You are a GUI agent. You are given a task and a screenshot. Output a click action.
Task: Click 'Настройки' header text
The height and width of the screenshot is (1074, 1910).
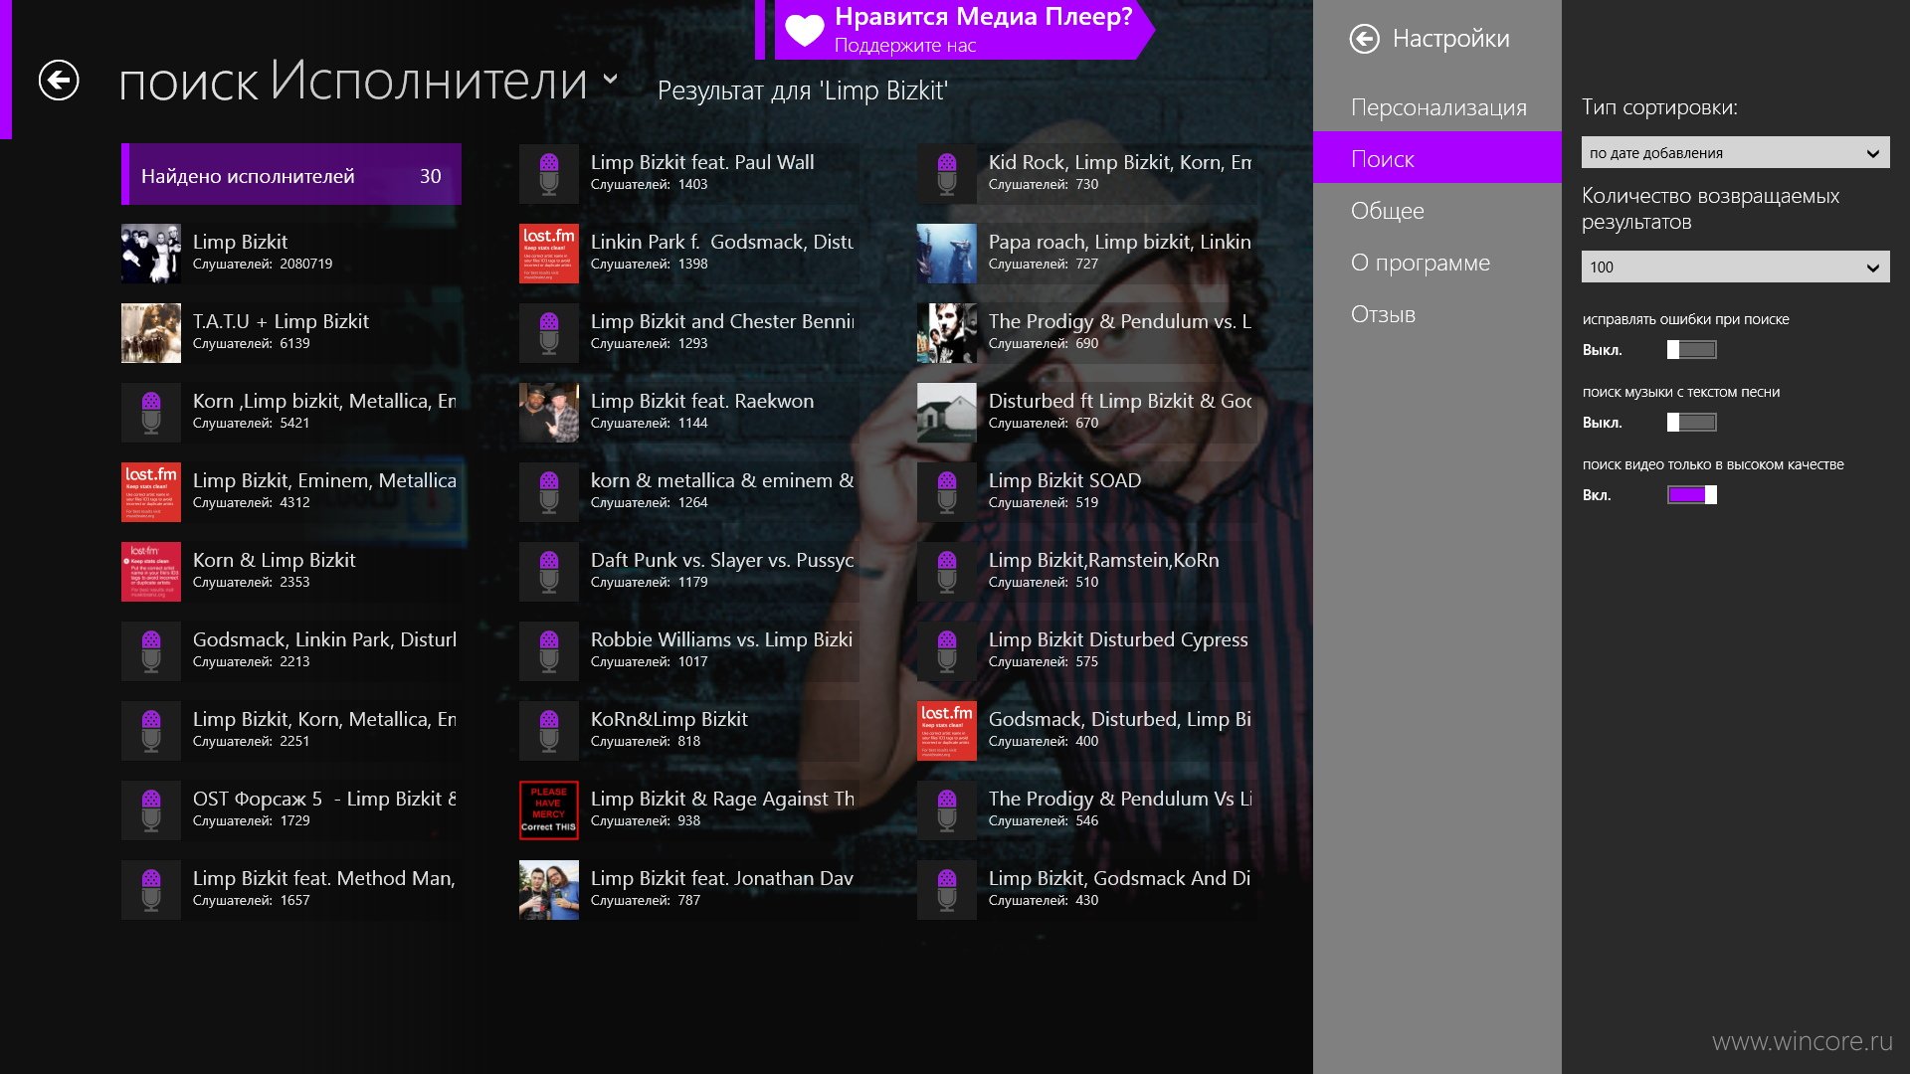coord(1450,39)
